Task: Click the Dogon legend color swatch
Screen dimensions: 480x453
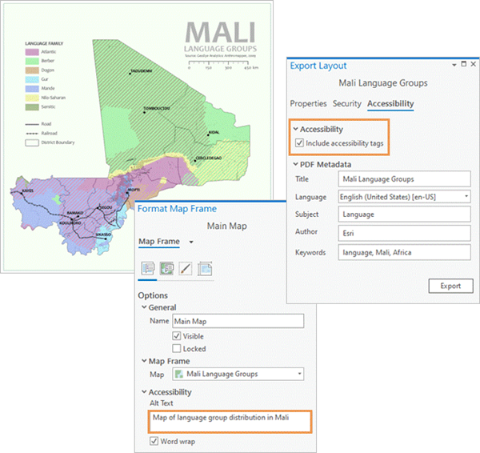Action: [32, 70]
